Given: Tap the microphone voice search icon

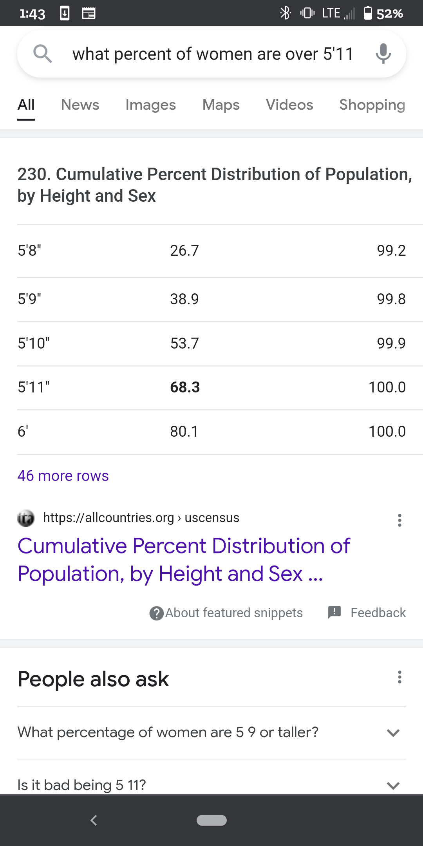Looking at the screenshot, I should coord(383,54).
